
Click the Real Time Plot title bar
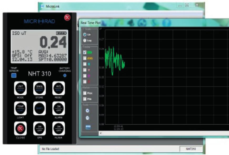coord(154,23)
